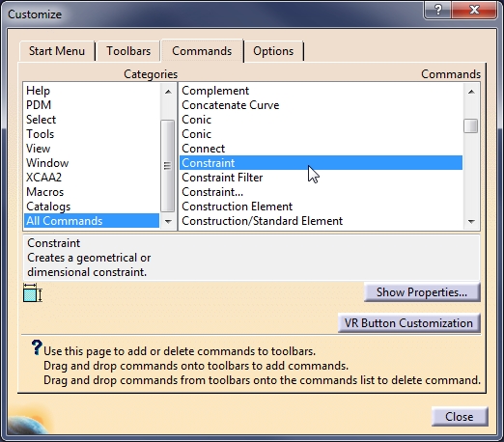
Task: Click the Categories list scrollbar thumb
Action: point(167,166)
